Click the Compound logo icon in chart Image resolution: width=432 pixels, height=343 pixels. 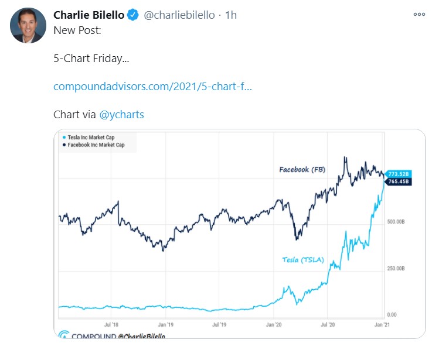64,335
